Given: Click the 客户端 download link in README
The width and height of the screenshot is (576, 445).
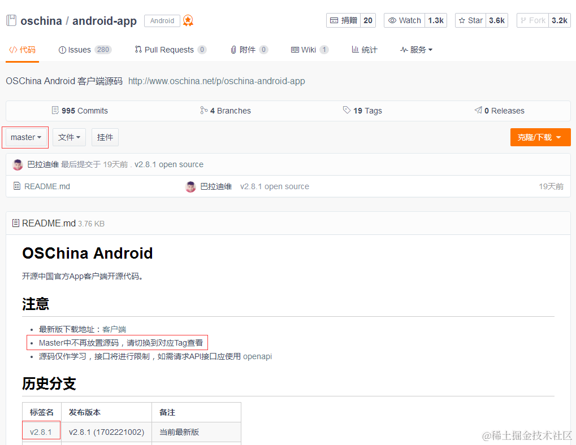Looking at the screenshot, I should point(114,329).
